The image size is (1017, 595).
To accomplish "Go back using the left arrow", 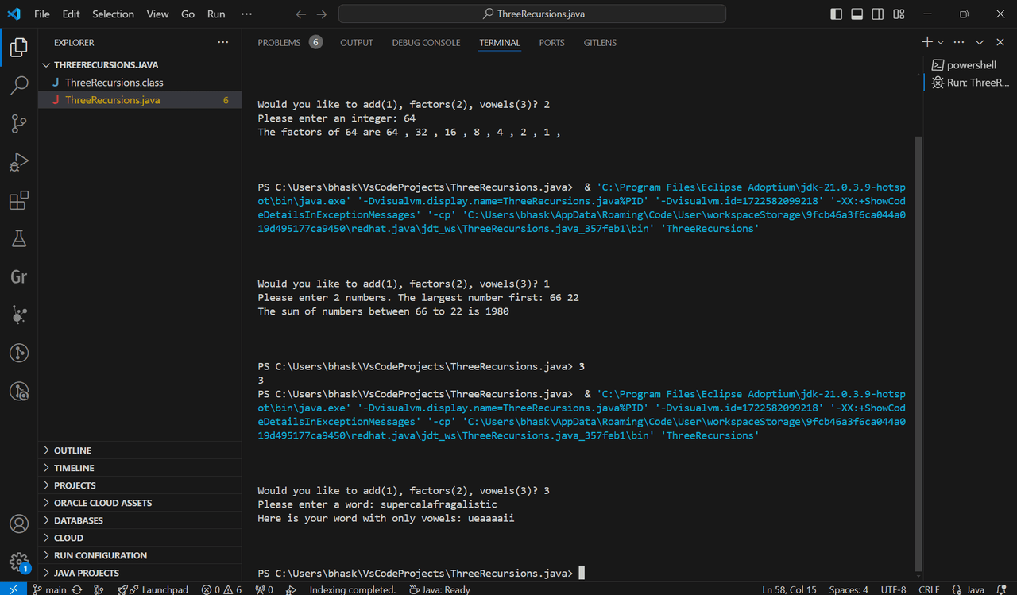I will [x=300, y=14].
